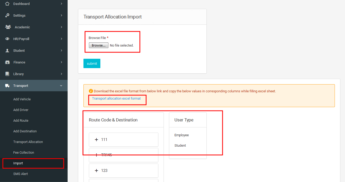Click the 'No file selected.' text
This screenshot has width=345, height=182.
click(x=122, y=45)
